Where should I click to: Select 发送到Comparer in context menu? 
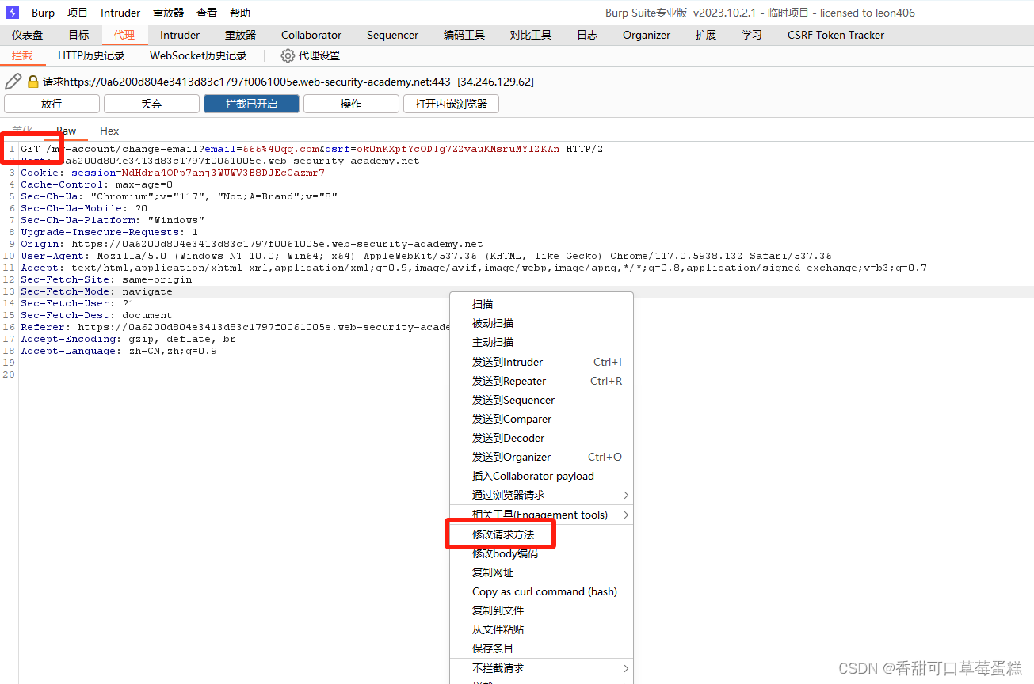[542, 419]
